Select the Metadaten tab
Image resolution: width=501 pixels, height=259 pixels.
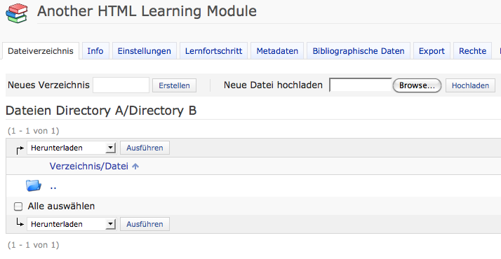coord(277,51)
